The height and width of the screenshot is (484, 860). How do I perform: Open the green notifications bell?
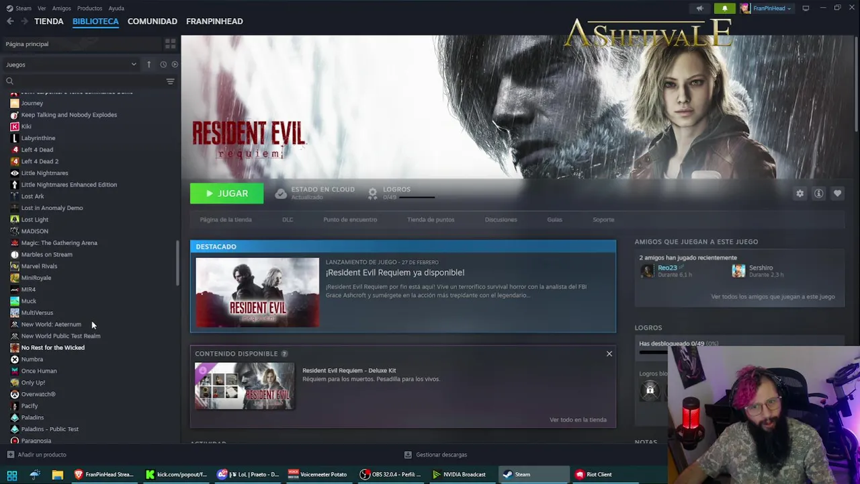[x=724, y=8]
